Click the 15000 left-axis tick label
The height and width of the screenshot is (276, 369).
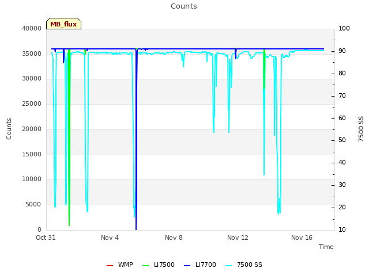32,155
